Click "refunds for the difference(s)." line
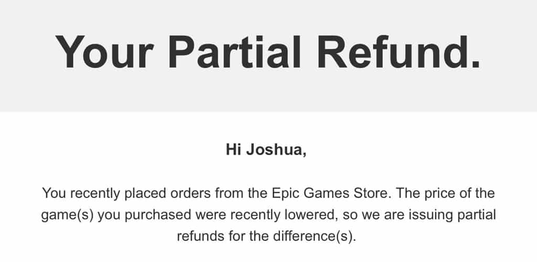This screenshot has width=537, height=262. point(266,236)
